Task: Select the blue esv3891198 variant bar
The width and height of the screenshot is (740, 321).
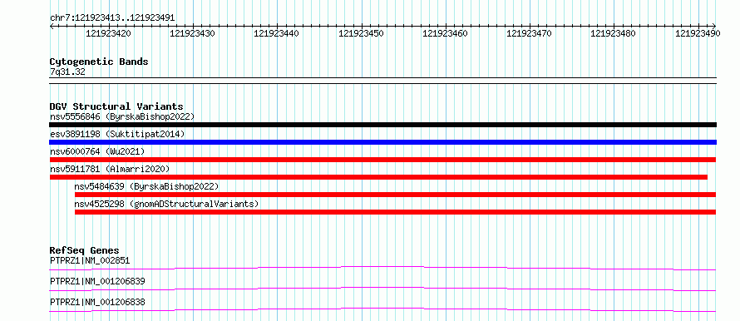Action: click(x=382, y=142)
